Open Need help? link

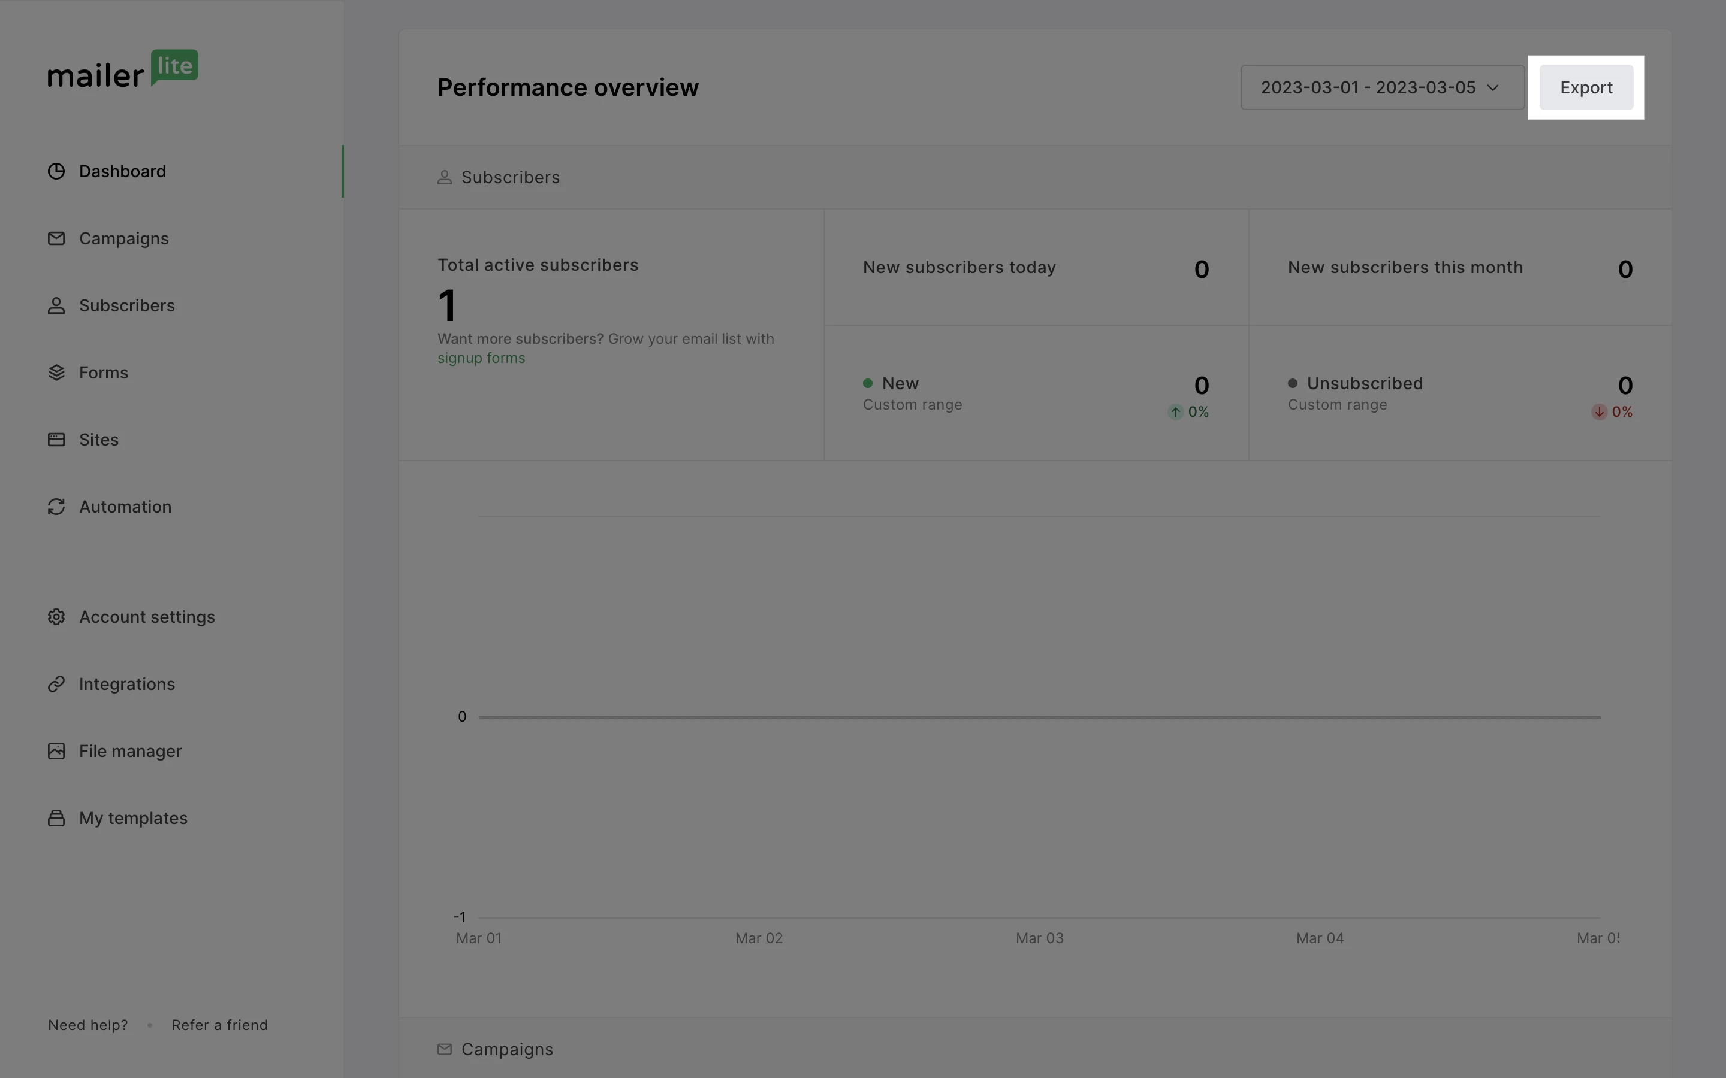click(87, 1025)
